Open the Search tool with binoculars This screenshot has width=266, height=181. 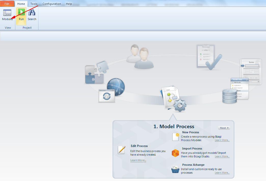click(32, 15)
